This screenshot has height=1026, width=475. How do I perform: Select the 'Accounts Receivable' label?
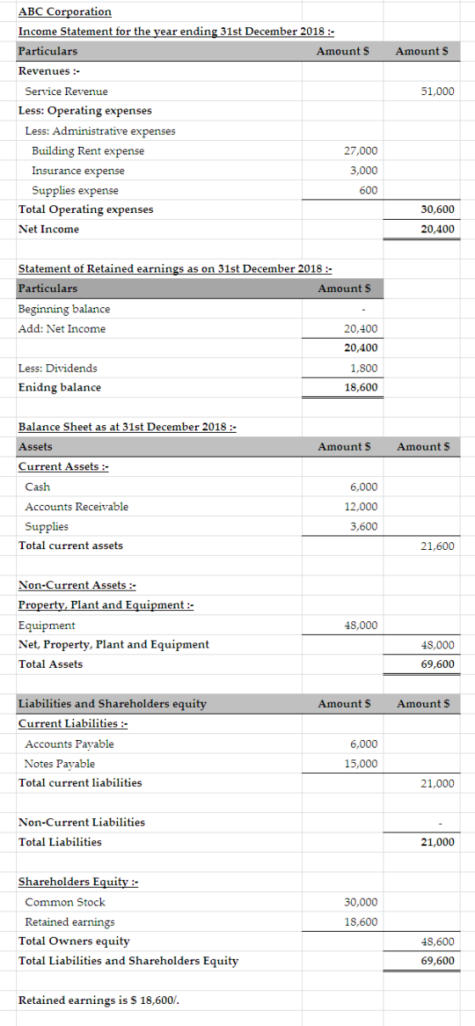point(76,507)
